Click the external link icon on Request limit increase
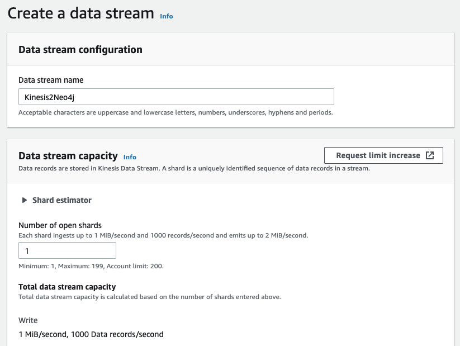 pos(430,155)
